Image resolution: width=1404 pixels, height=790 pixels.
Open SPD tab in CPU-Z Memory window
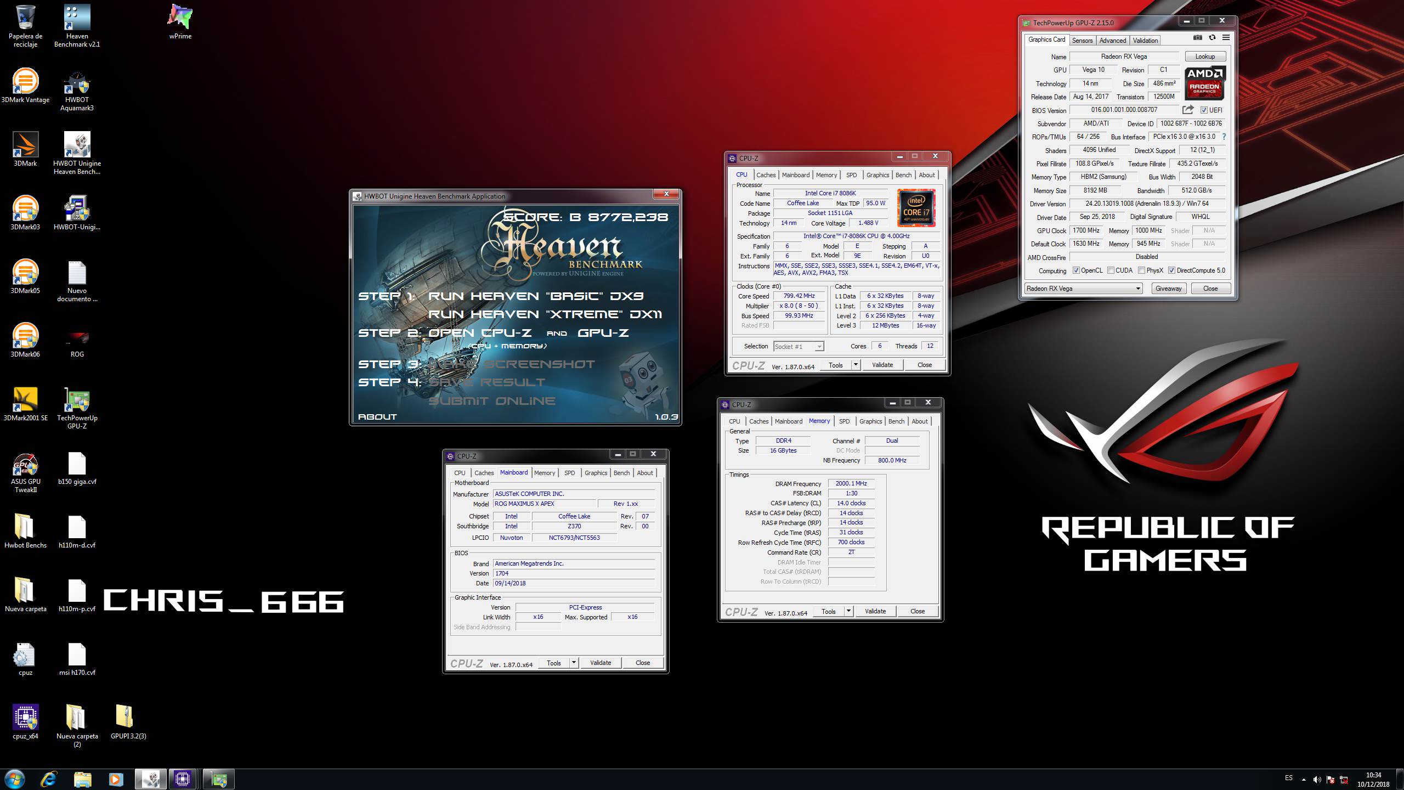tap(844, 421)
